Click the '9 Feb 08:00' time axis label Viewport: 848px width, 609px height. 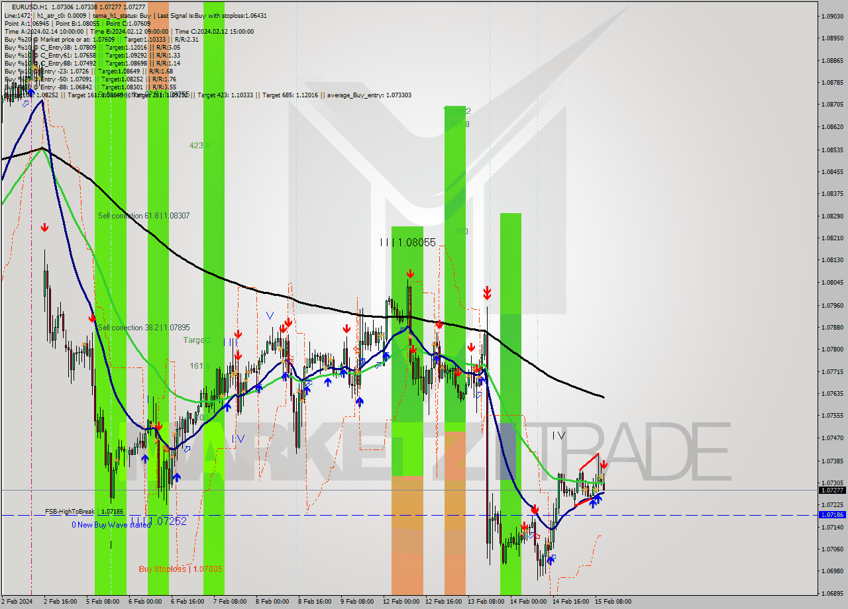356,602
